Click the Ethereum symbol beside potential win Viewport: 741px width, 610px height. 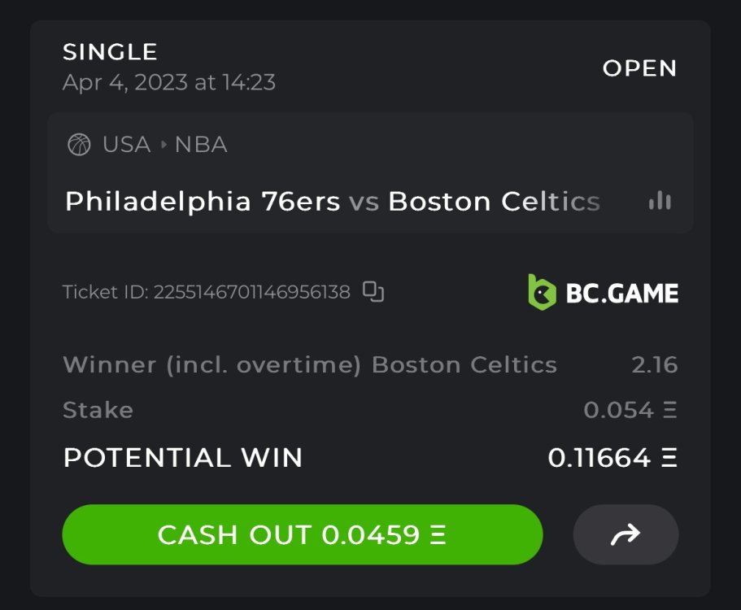pos(669,458)
